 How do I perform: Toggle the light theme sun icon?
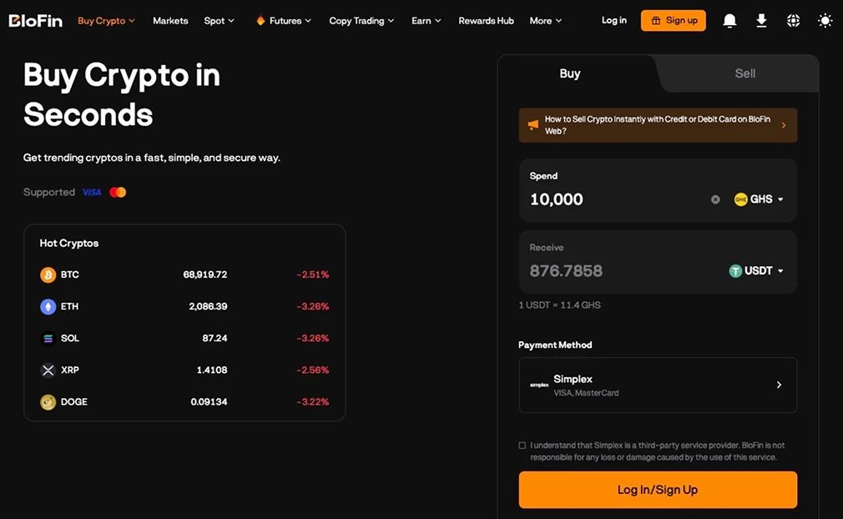(x=825, y=21)
